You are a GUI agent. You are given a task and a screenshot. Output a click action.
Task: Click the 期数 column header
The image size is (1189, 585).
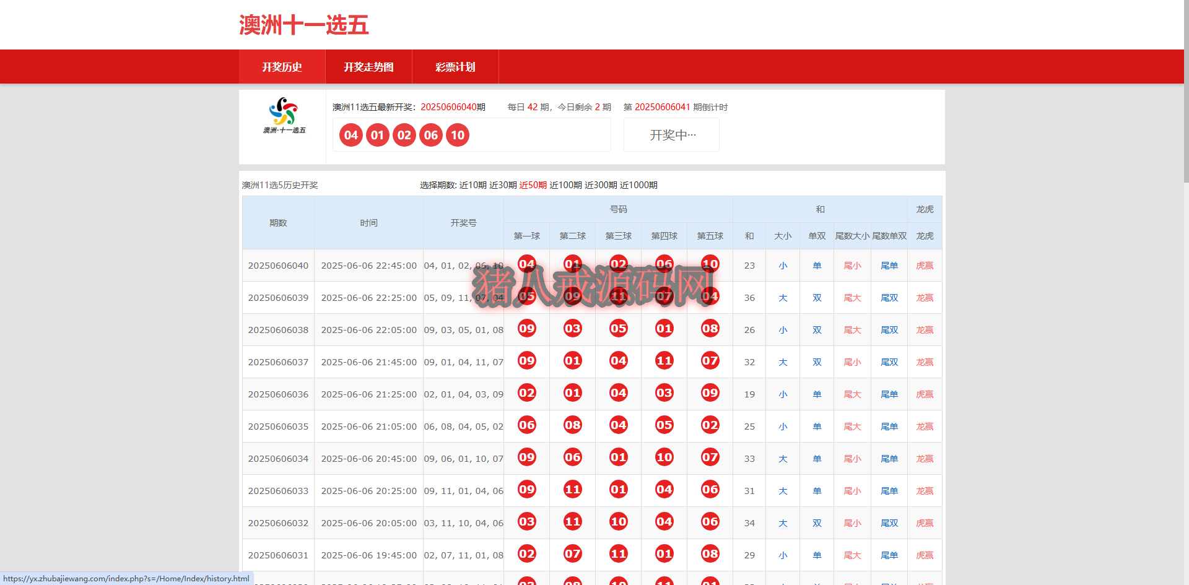278,223
